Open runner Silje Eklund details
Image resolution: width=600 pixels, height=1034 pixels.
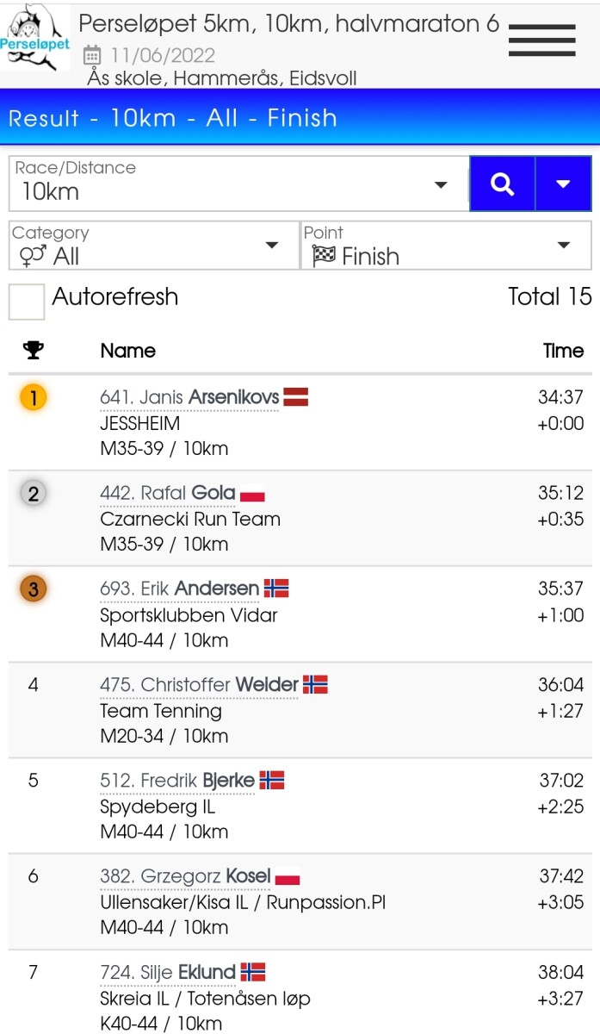point(168,973)
